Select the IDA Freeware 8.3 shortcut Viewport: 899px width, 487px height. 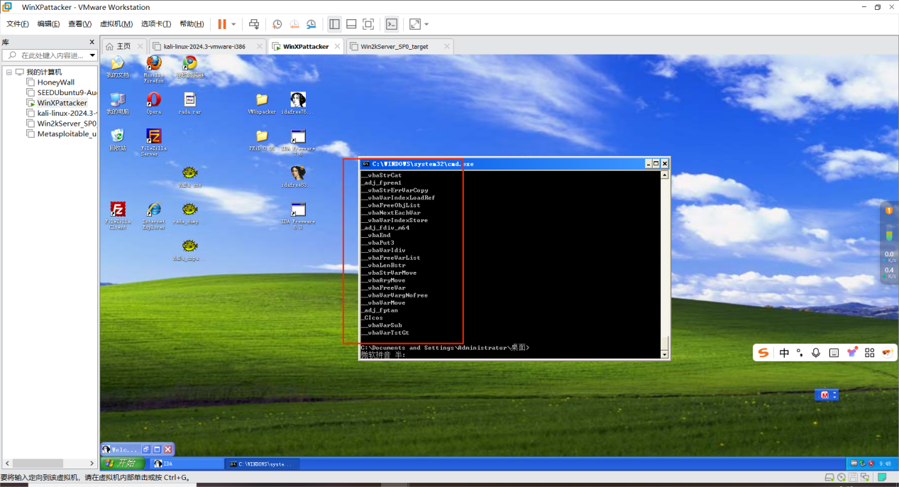point(298,215)
